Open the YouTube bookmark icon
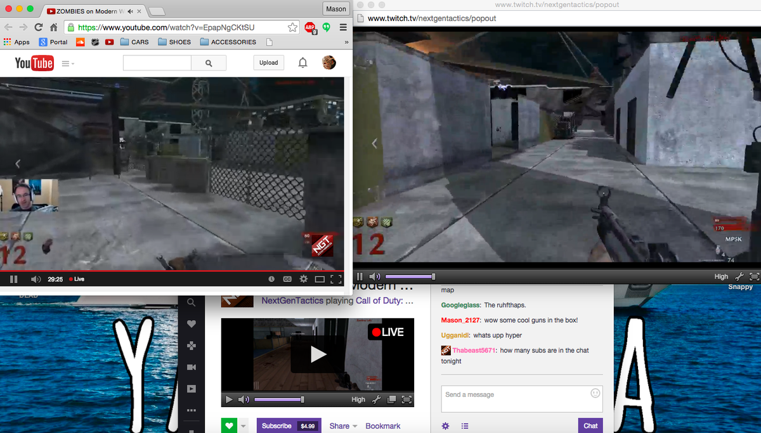The image size is (761, 433). [x=110, y=42]
